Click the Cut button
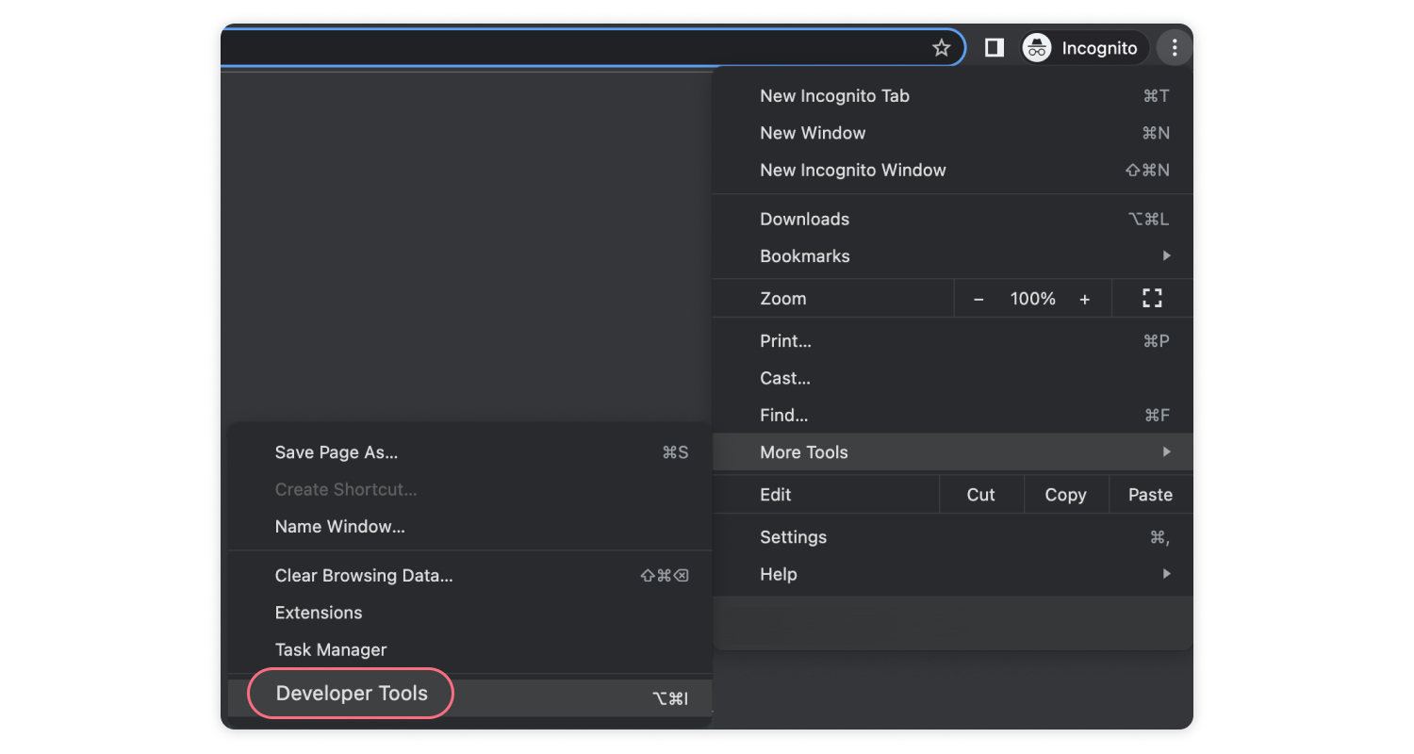 pyautogui.click(x=980, y=494)
